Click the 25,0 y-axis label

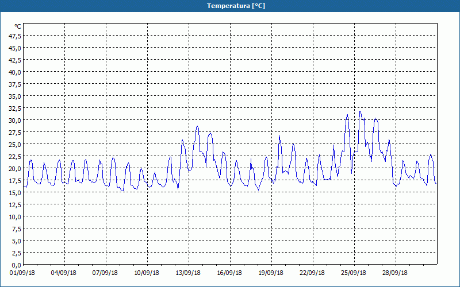(15, 145)
